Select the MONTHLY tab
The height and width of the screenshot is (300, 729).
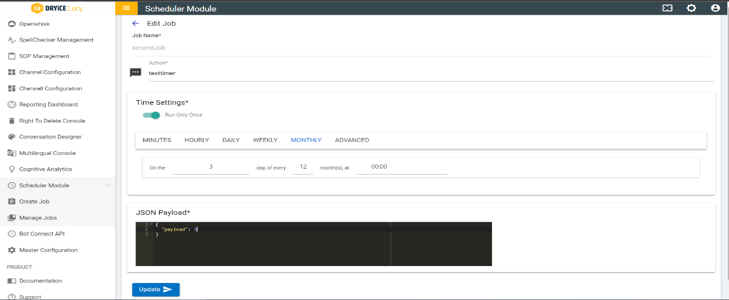pos(306,140)
